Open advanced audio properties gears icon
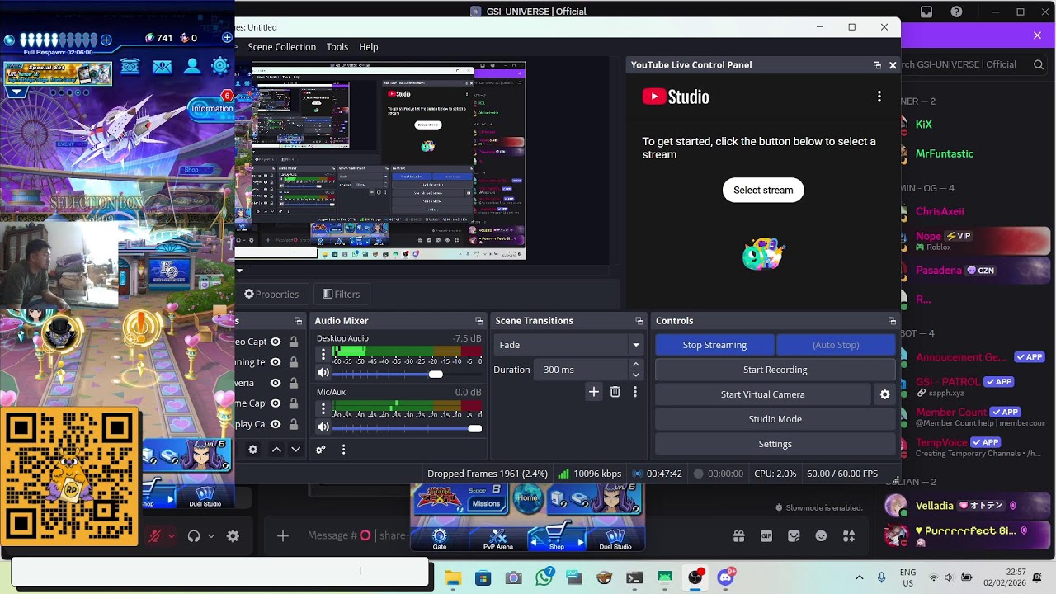Image resolution: width=1056 pixels, height=594 pixels. pyautogui.click(x=320, y=450)
